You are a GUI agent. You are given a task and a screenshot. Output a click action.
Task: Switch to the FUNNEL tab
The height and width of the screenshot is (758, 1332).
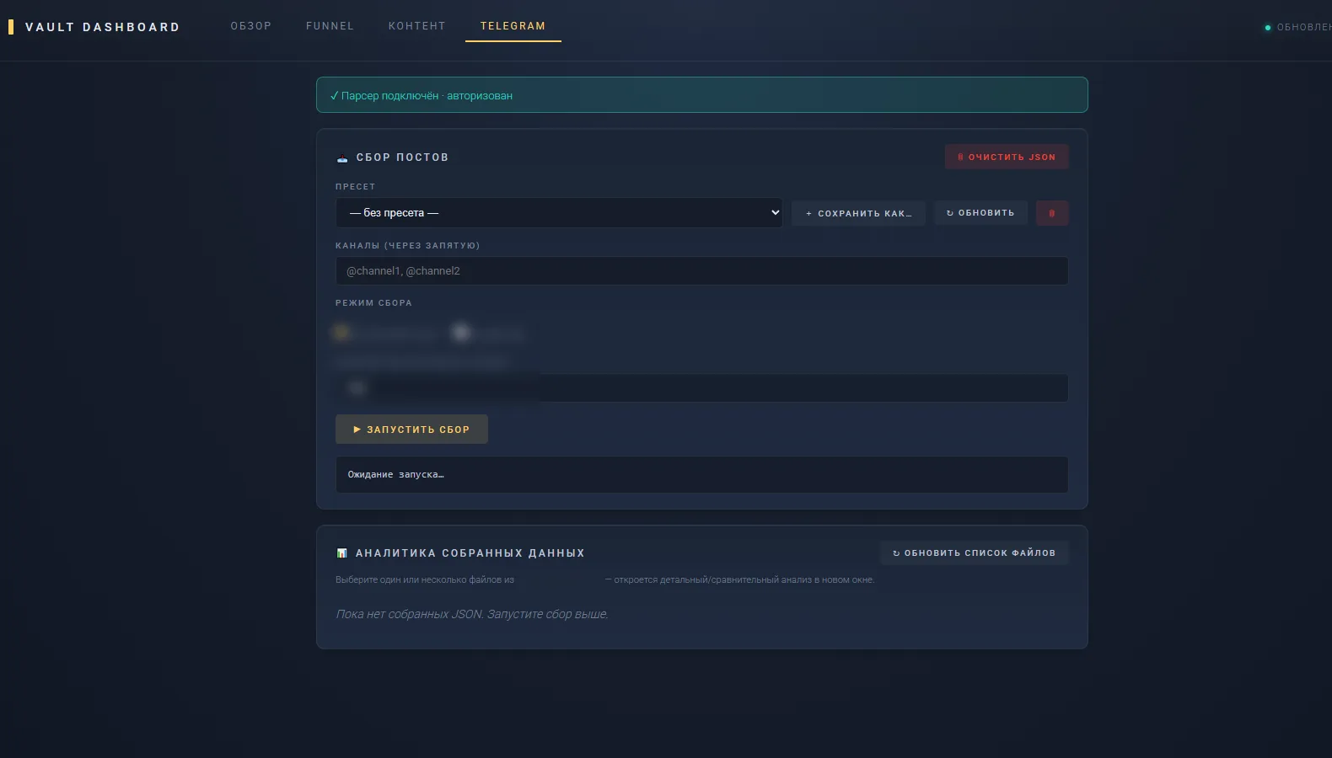[330, 26]
